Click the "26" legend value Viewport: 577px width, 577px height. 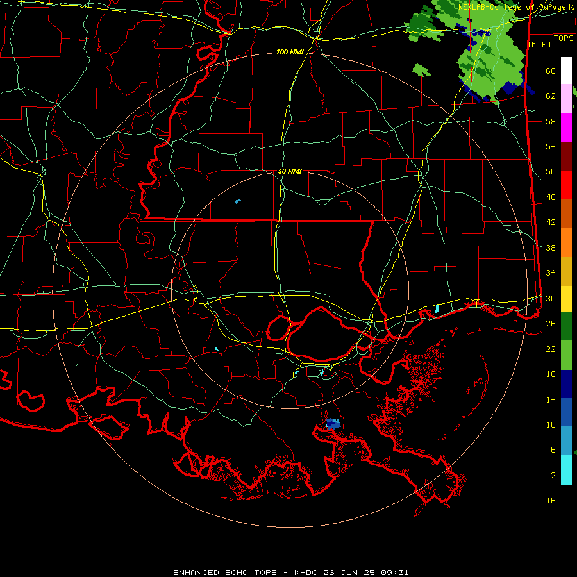[x=551, y=324]
